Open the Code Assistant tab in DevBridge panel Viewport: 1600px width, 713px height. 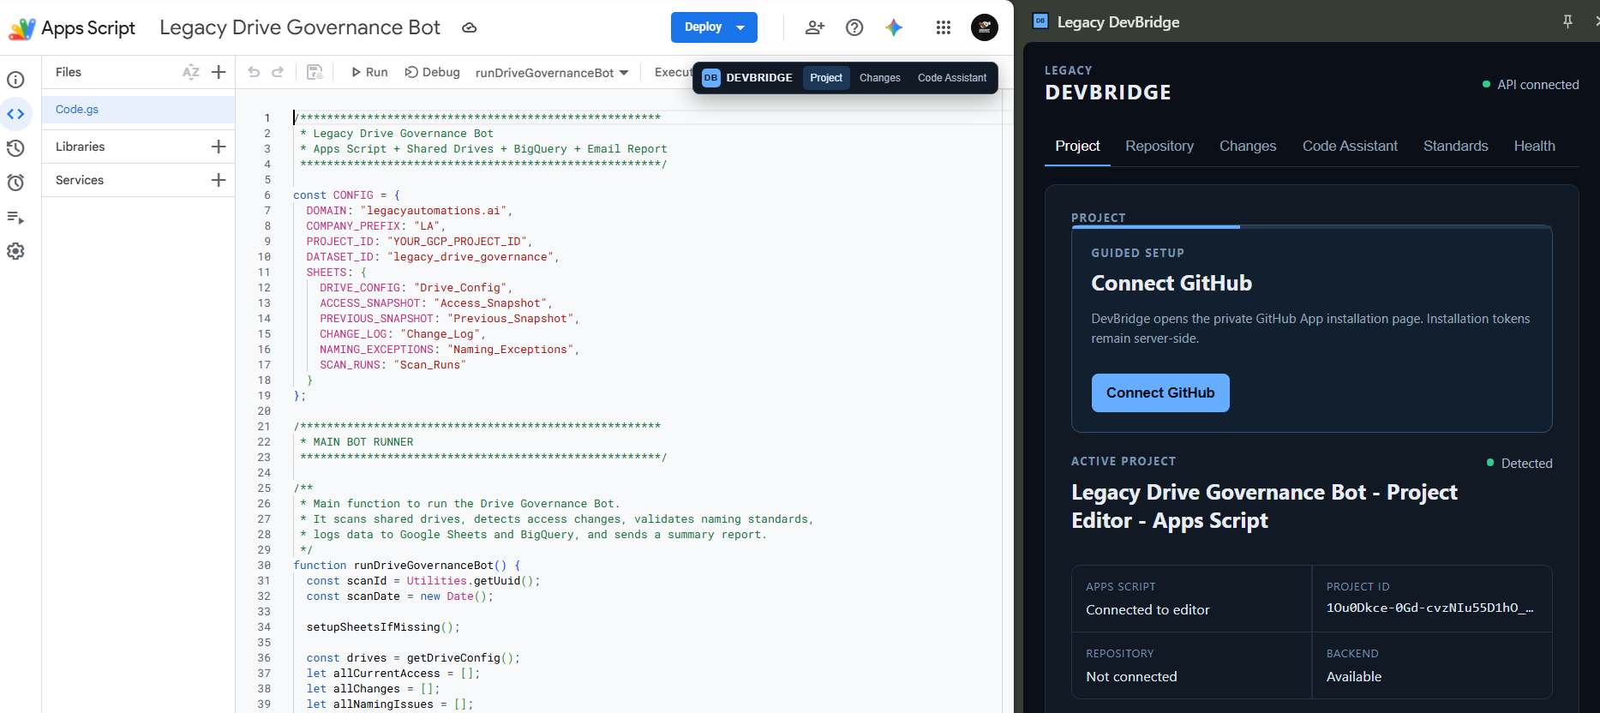[x=1350, y=146]
